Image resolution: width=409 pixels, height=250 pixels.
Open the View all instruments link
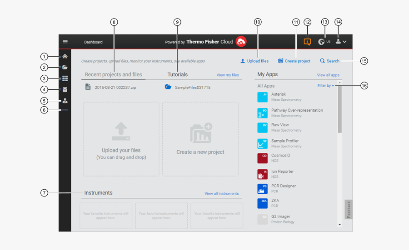pyautogui.click(x=221, y=194)
